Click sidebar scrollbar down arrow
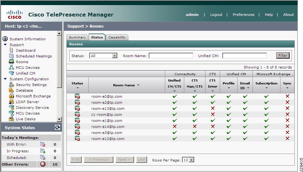This screenshot has height=172, width=303. point(59,119)
